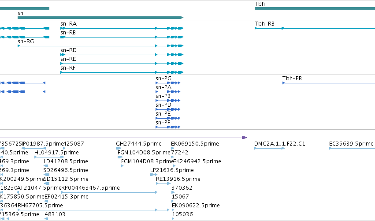The width and height of the screenshot is (375, 221).
Task: Click HL04917.5prime EST label
Action: (x=56, y=153)
